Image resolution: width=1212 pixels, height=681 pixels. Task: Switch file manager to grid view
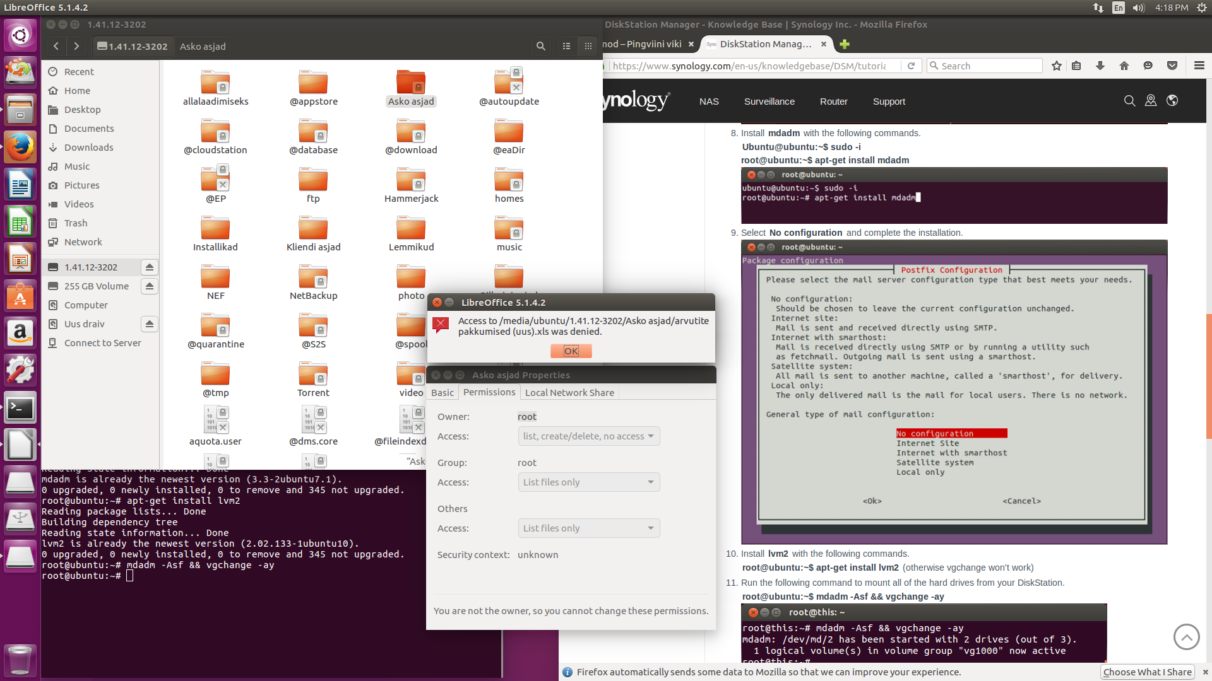pos(588,46)
